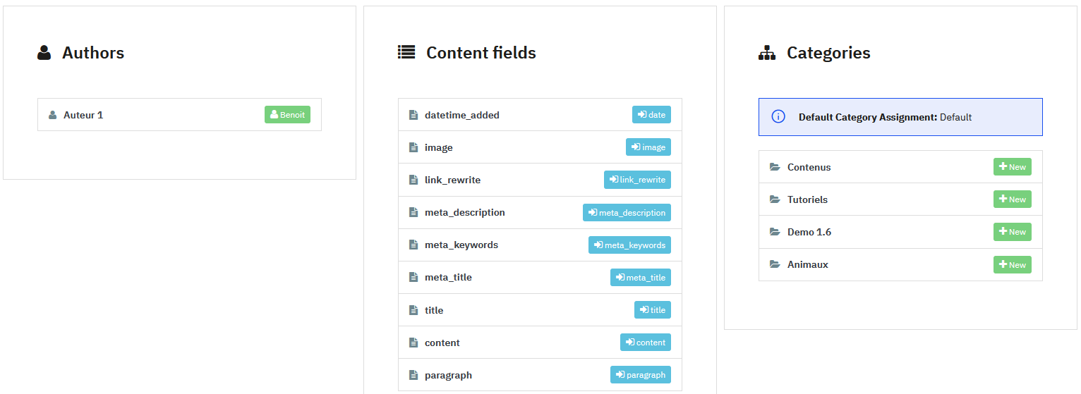This screenshot has height=394, width=1081.
Task: Click the green Benoit author badge
Action: 287,115
